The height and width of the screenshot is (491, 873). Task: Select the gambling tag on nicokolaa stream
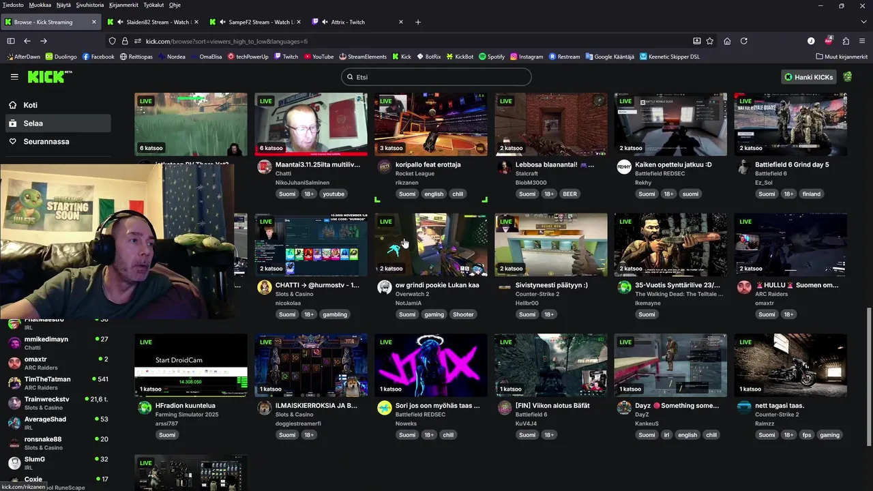(x=335, y=314)
